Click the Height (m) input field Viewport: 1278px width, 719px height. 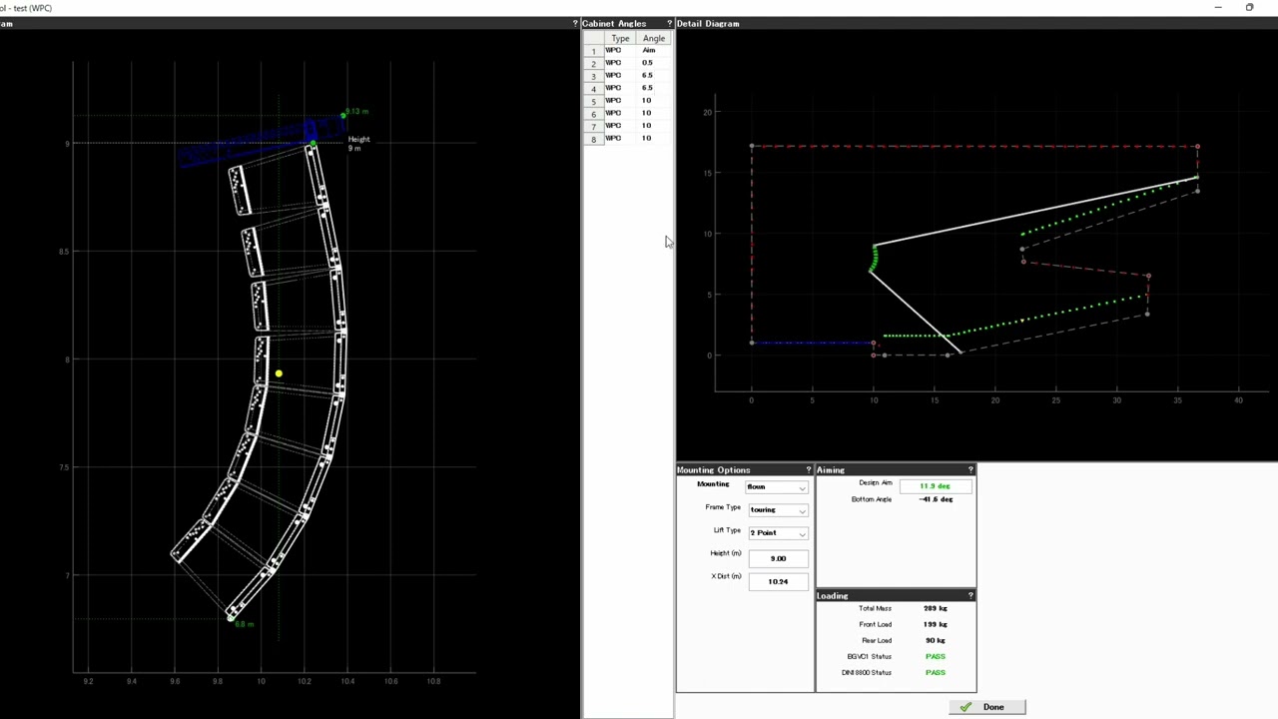pyautogui.click(x=778, y=558)
